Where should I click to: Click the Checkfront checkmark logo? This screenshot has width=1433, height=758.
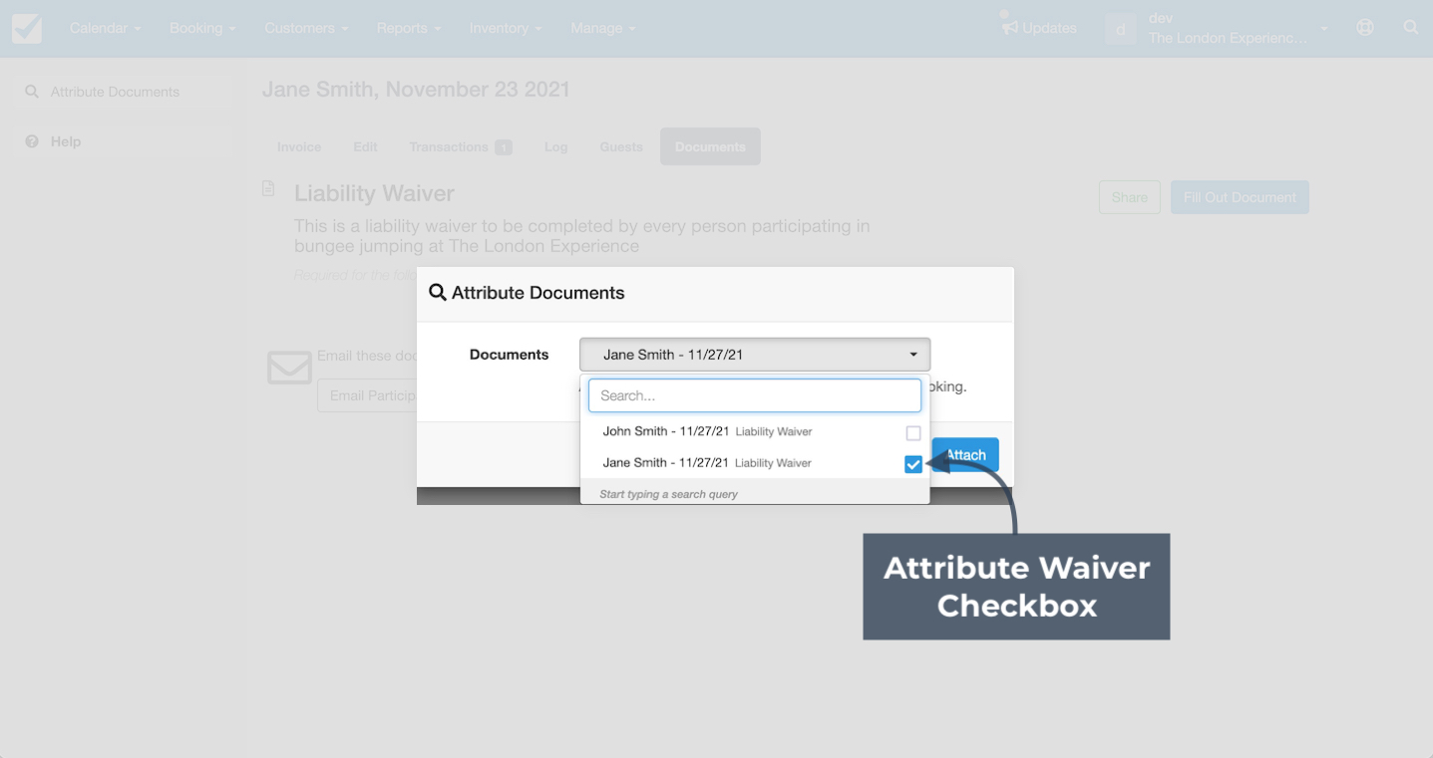27,28
